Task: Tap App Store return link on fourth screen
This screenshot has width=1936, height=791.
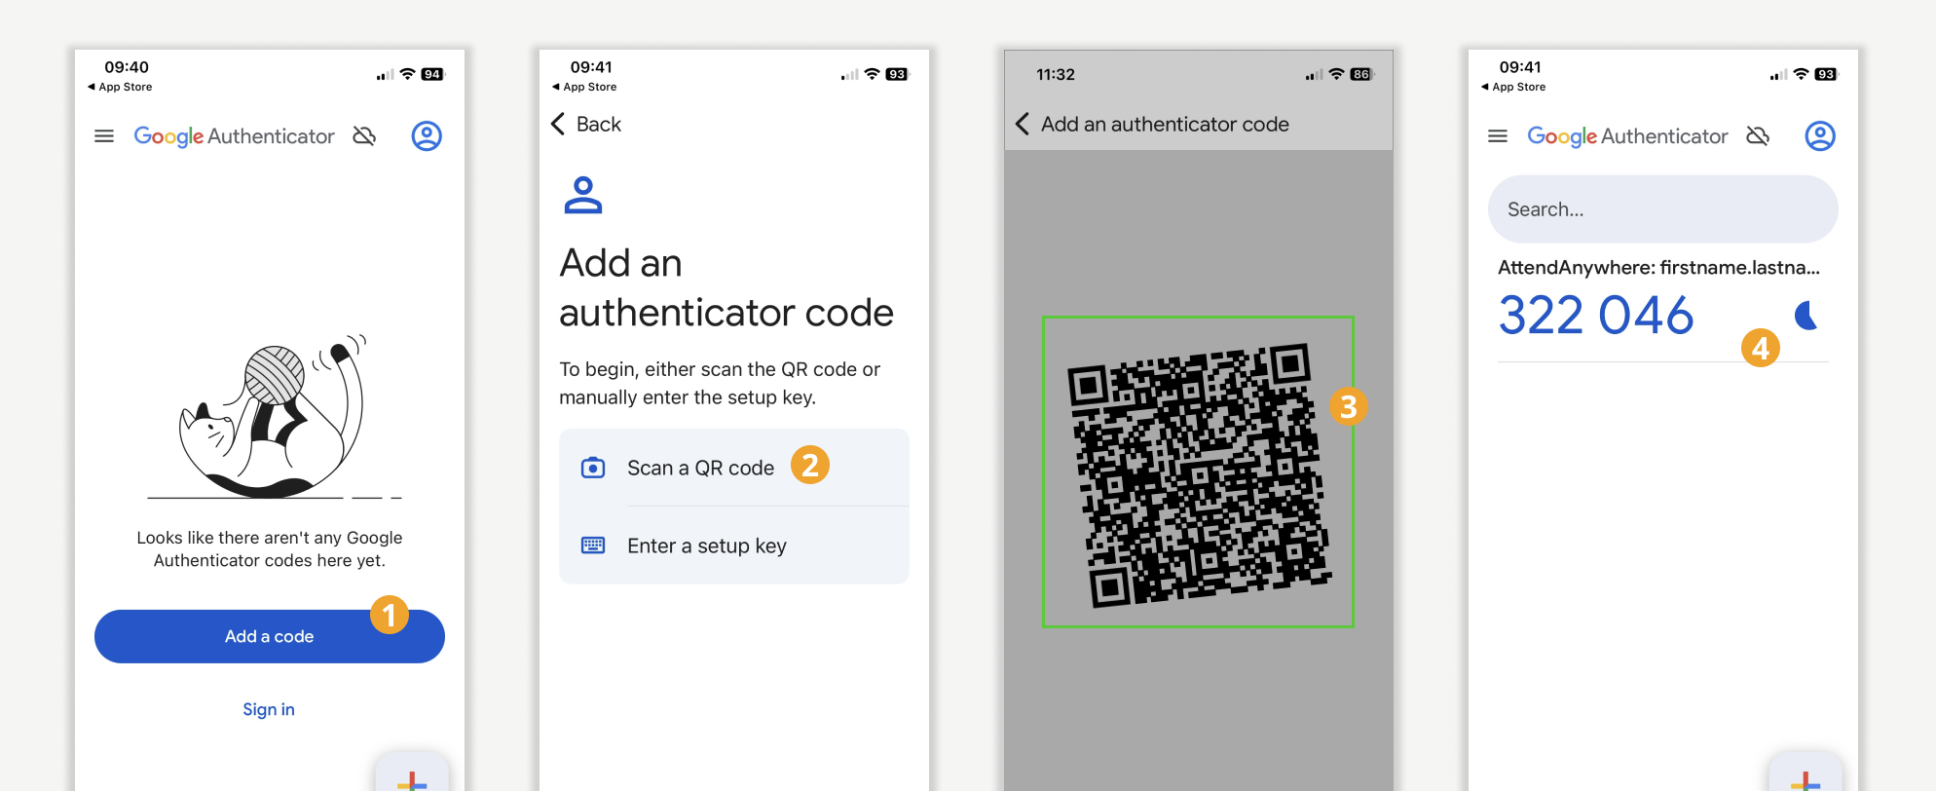Action: click(x=1513, y=87)
